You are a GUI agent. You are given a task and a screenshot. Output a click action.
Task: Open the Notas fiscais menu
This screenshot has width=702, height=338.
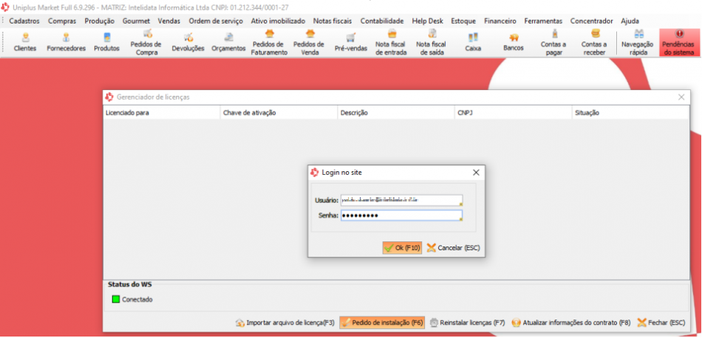click(333, 21)
